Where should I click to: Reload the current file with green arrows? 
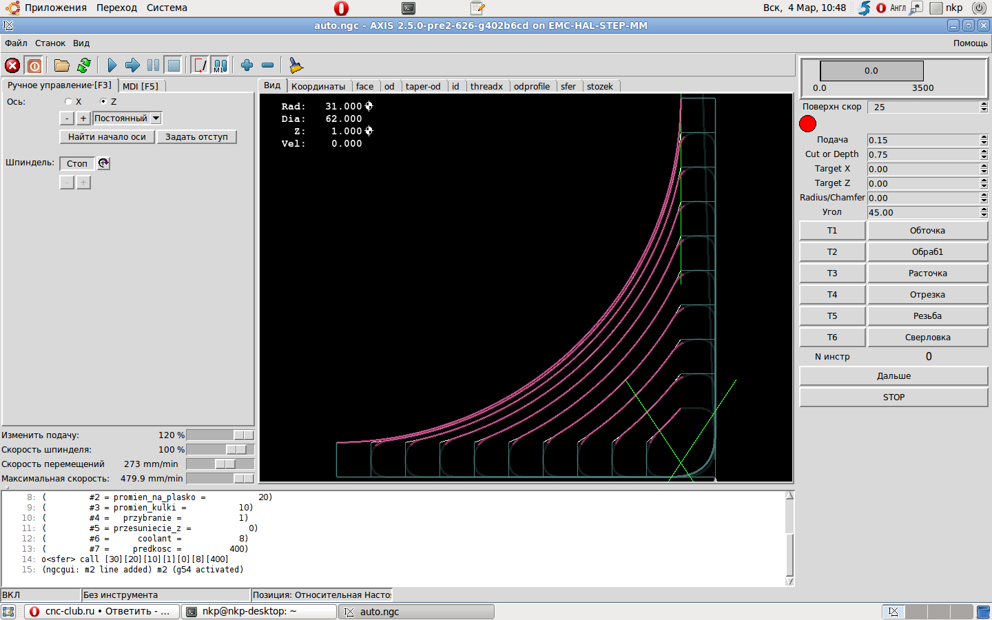pos(84,65)
